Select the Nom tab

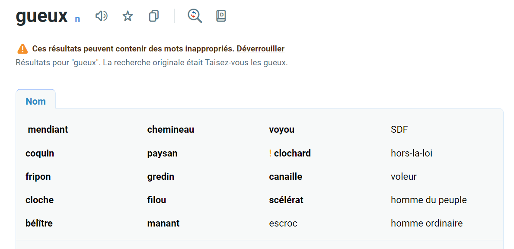(35, 102)
